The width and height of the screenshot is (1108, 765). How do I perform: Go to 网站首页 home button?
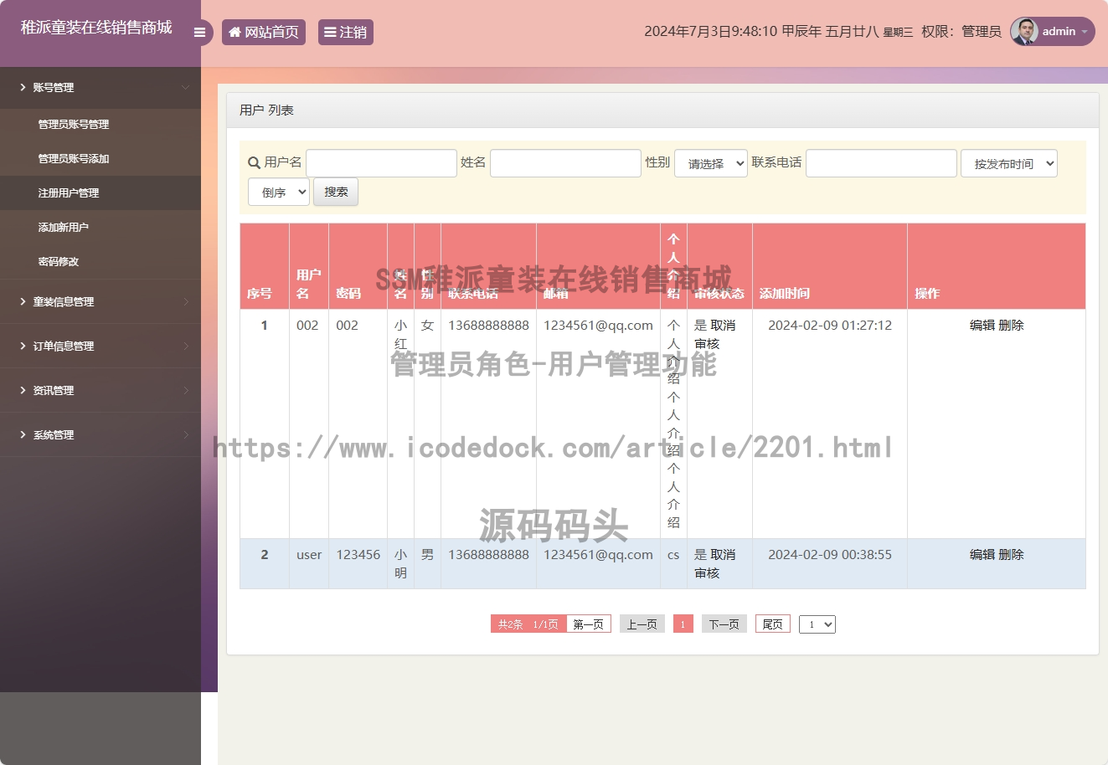264,32
